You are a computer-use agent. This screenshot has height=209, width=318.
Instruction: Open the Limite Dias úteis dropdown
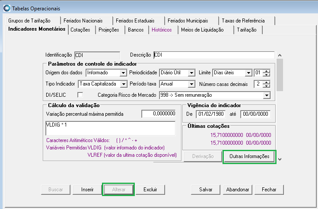tap(248, 73)
